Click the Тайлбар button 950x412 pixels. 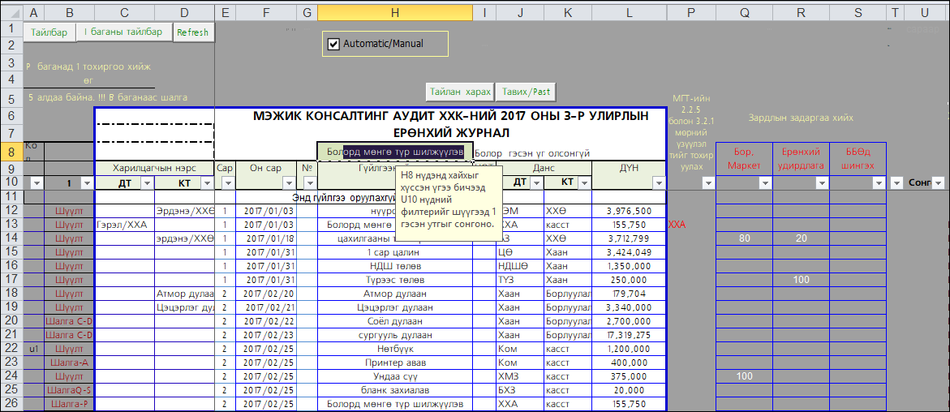49,32
